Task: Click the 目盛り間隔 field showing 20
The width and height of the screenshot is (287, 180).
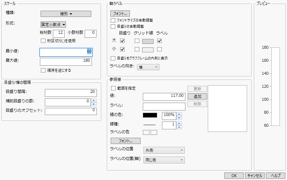Action: tap(71, 93)
